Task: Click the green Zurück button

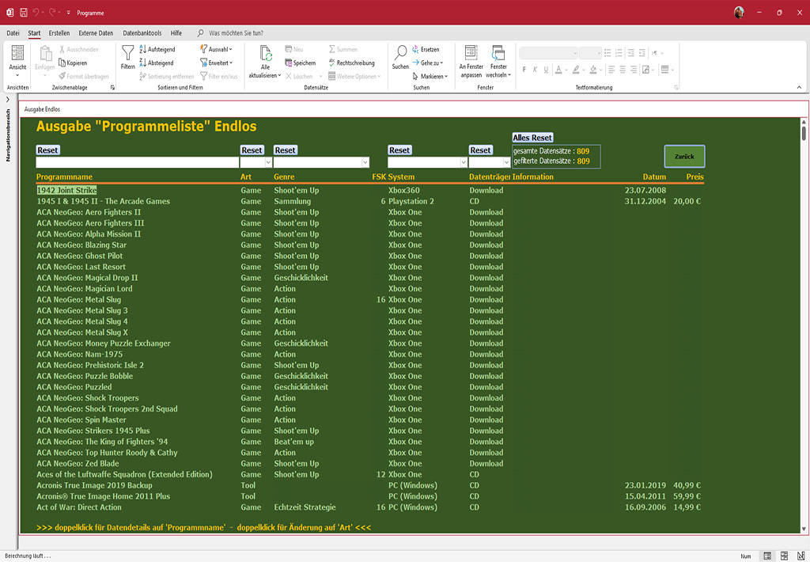Action: 684,157
